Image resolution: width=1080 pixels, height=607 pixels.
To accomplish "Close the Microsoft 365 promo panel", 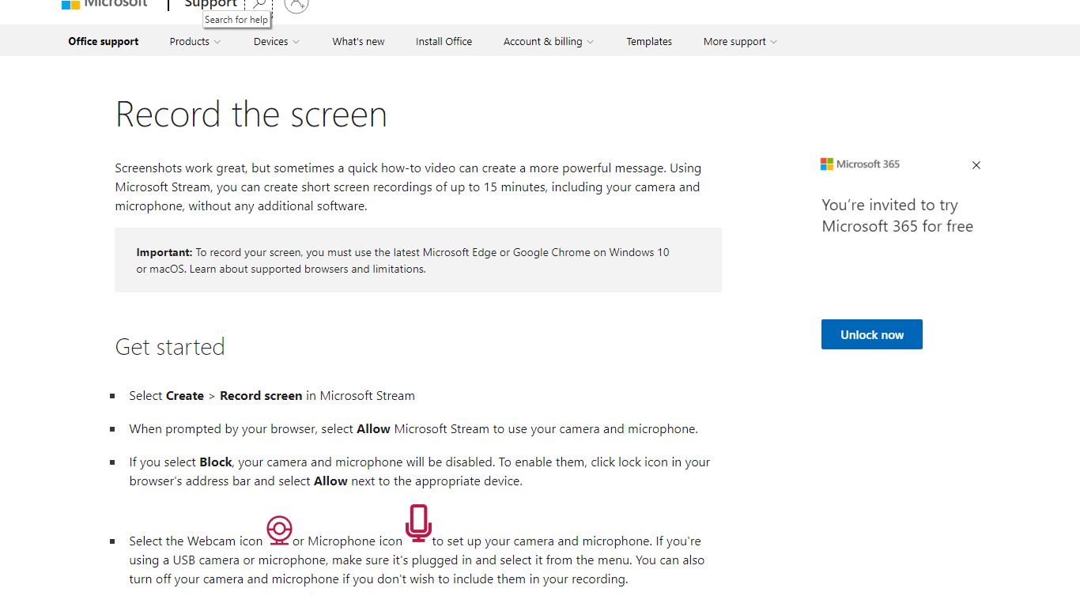I will (x=976, y=165).
